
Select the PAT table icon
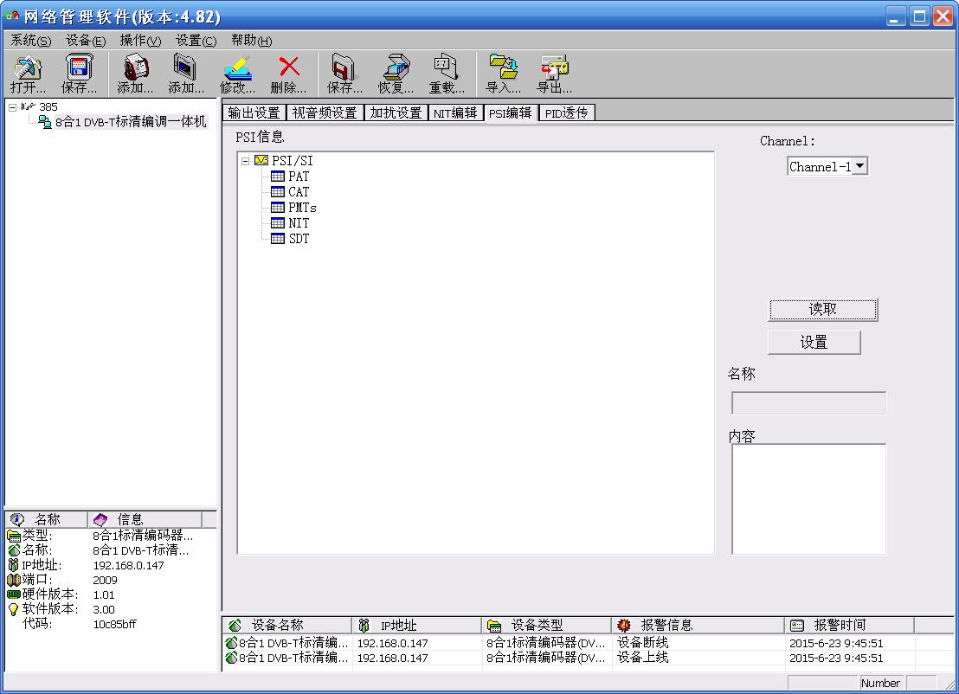pyautogui.click(x=278, y=177)
